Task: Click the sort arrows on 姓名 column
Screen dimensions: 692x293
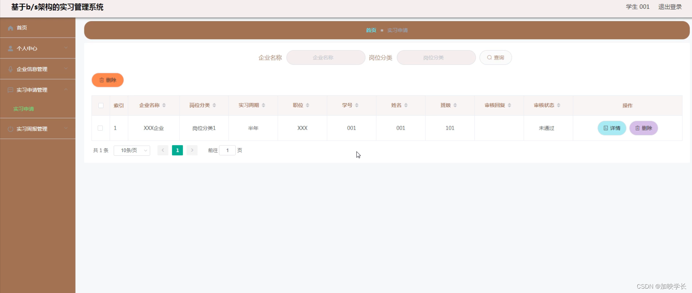Action: click(406, 105)
